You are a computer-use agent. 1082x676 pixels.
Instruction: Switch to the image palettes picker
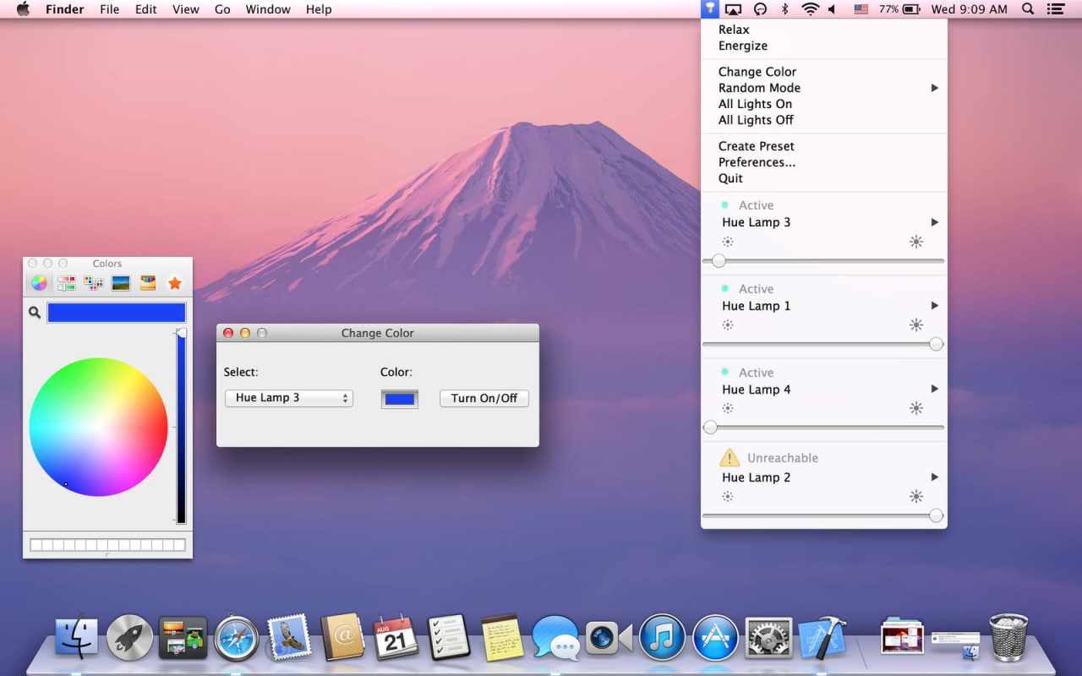pyautogui.click(x=121, y=283)
